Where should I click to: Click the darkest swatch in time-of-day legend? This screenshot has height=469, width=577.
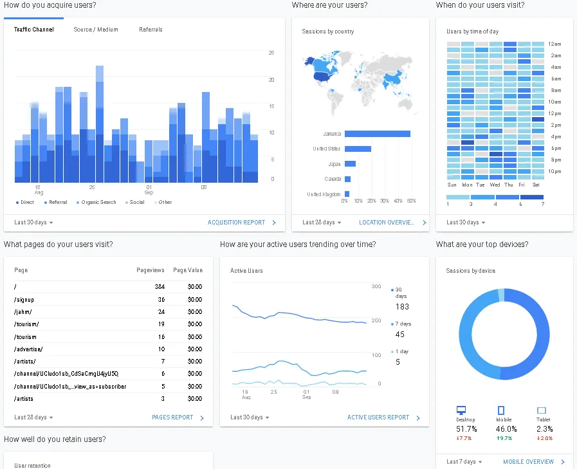[x=532, y=197]
